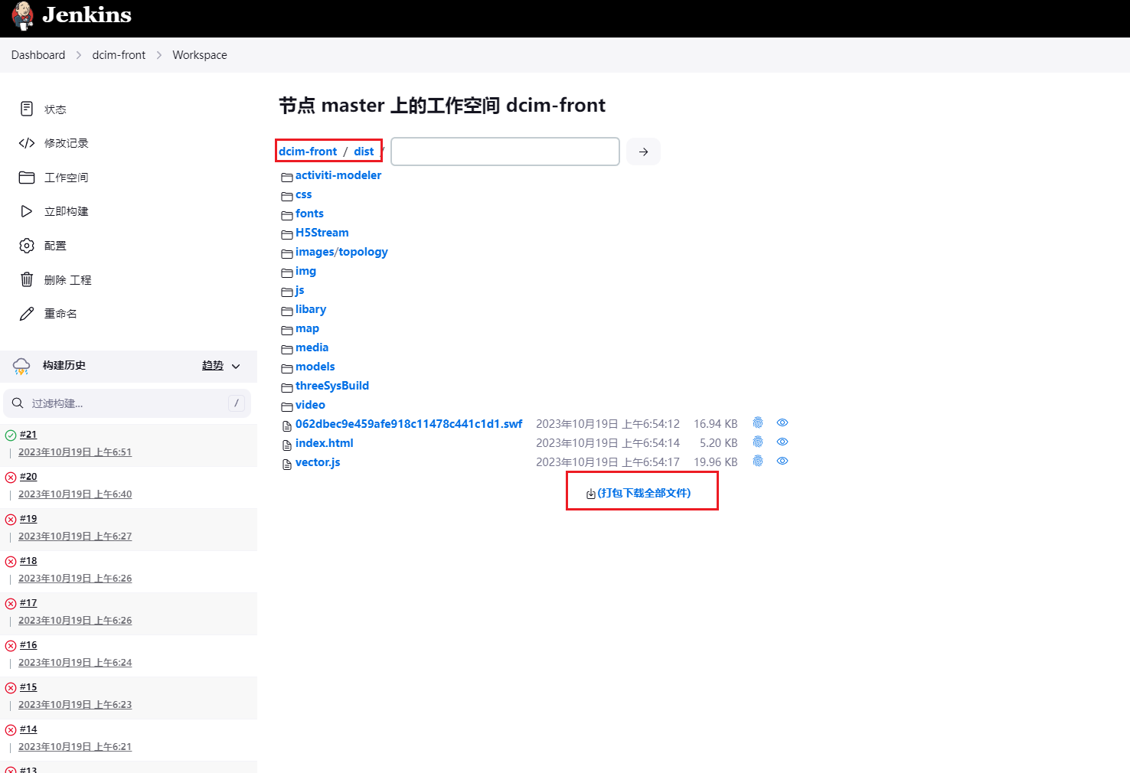
Task: Click dcim-front breadcrumb in top bar
Action: [x=119, y=55]
